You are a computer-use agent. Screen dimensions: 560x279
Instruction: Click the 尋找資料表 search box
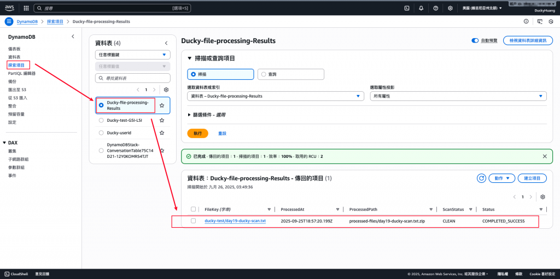tap(132, 78)
